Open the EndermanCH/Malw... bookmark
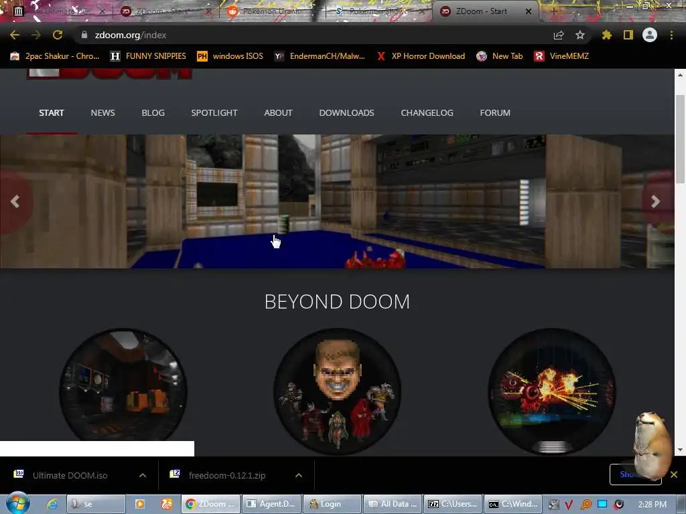 pos(320,56)
